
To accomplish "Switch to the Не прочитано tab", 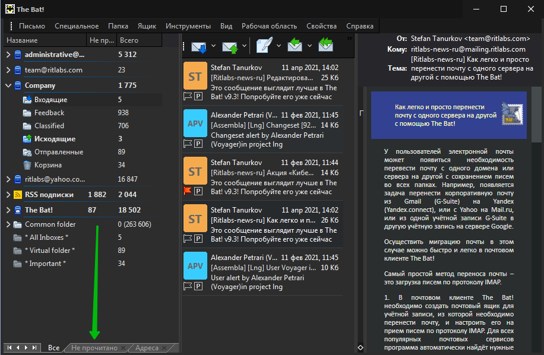I will tap(94, 348).
